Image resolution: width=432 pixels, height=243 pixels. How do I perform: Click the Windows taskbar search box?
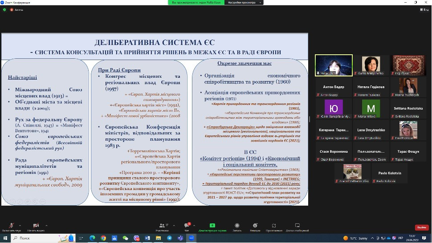(42, 238)
